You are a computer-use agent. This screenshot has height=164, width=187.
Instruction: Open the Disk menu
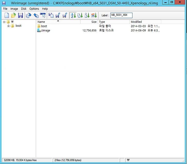pos(24,9)
